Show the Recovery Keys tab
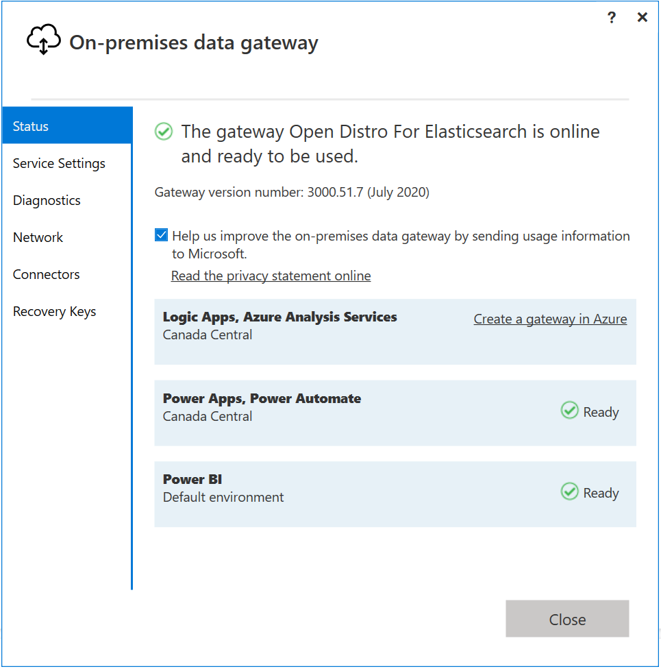Screen dimensions: 661x669 click(x=67, y=311)
